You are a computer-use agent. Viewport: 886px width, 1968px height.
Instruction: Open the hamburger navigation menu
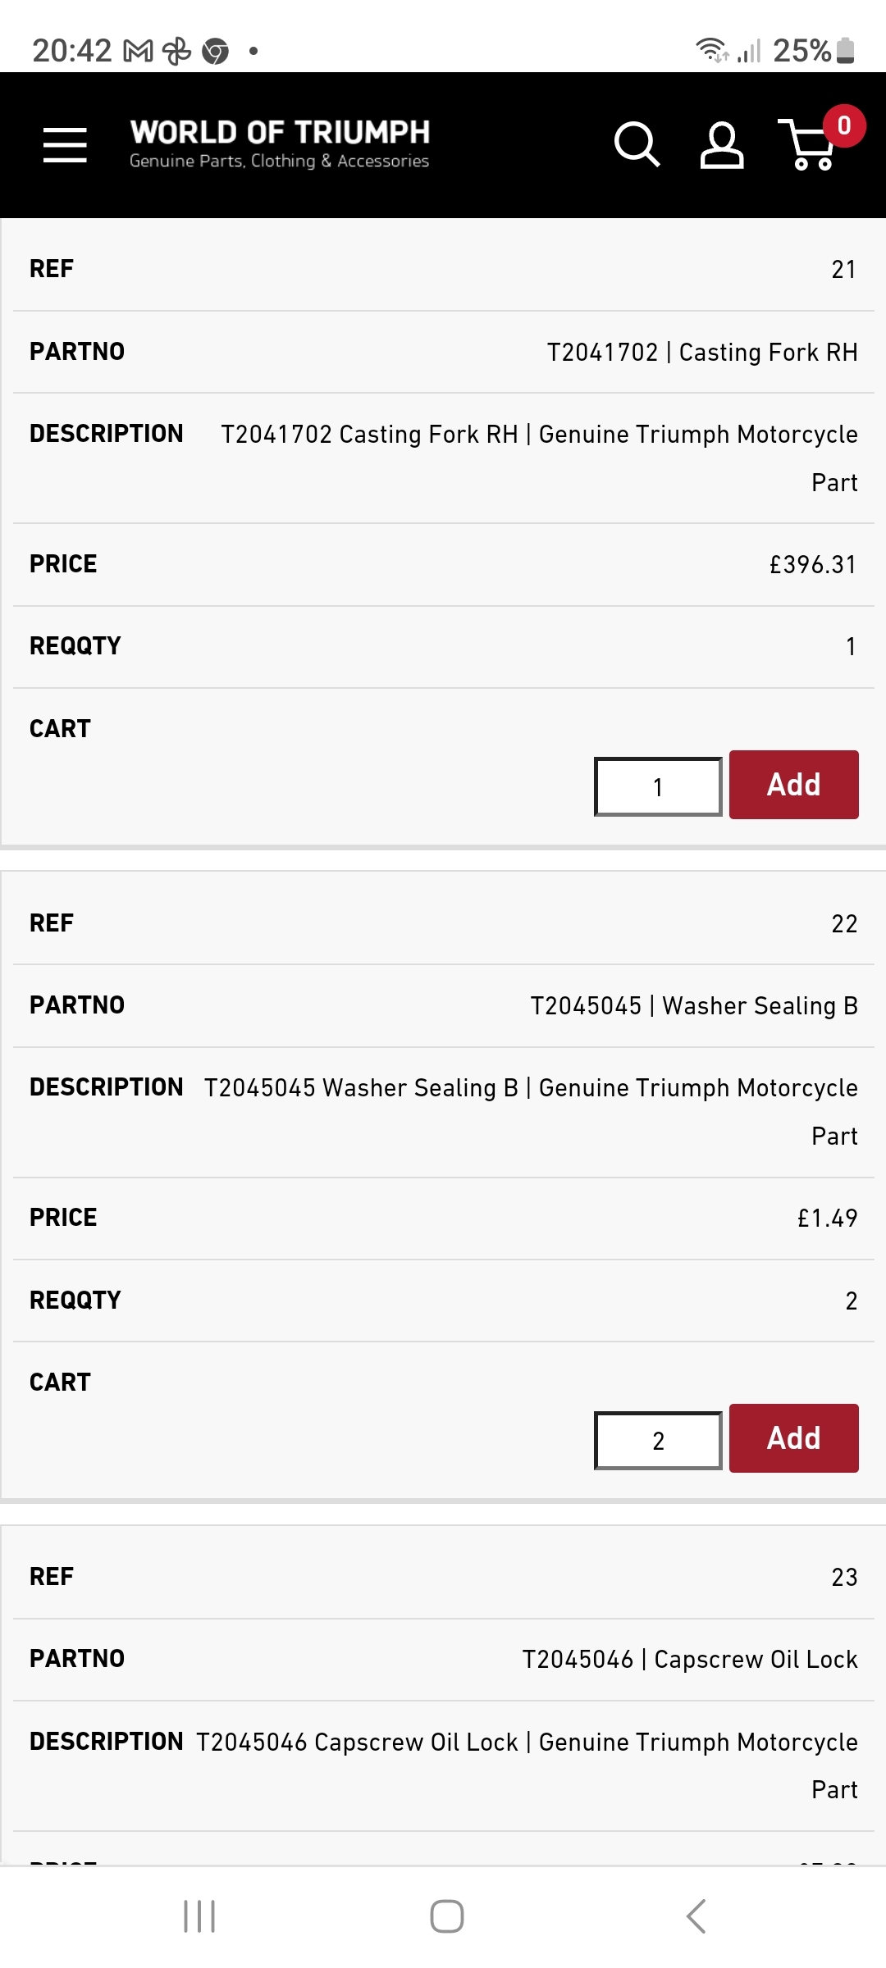pyautogui.click(x=65, y=145)
